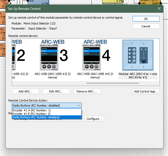
Task: Select the Modular ARC wall panel image
Action: click(x=138, y=55)
